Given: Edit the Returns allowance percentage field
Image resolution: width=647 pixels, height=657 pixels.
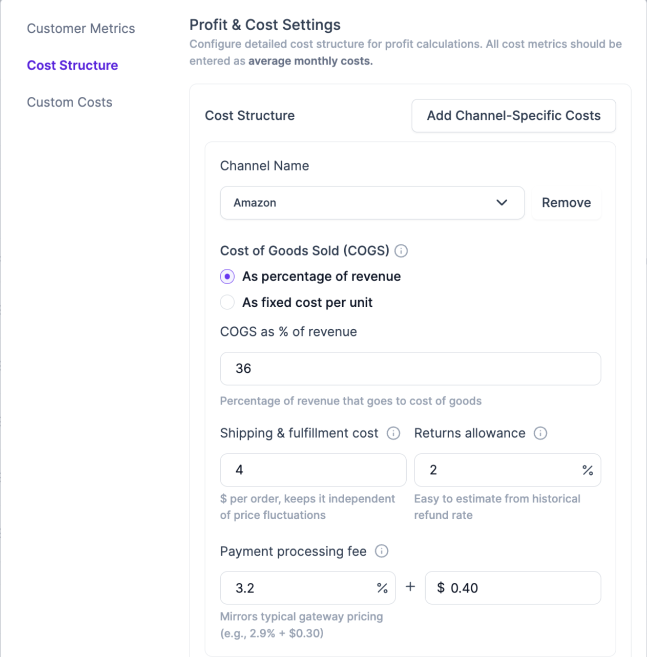Looking at the screenshot, I should point(497,470).
